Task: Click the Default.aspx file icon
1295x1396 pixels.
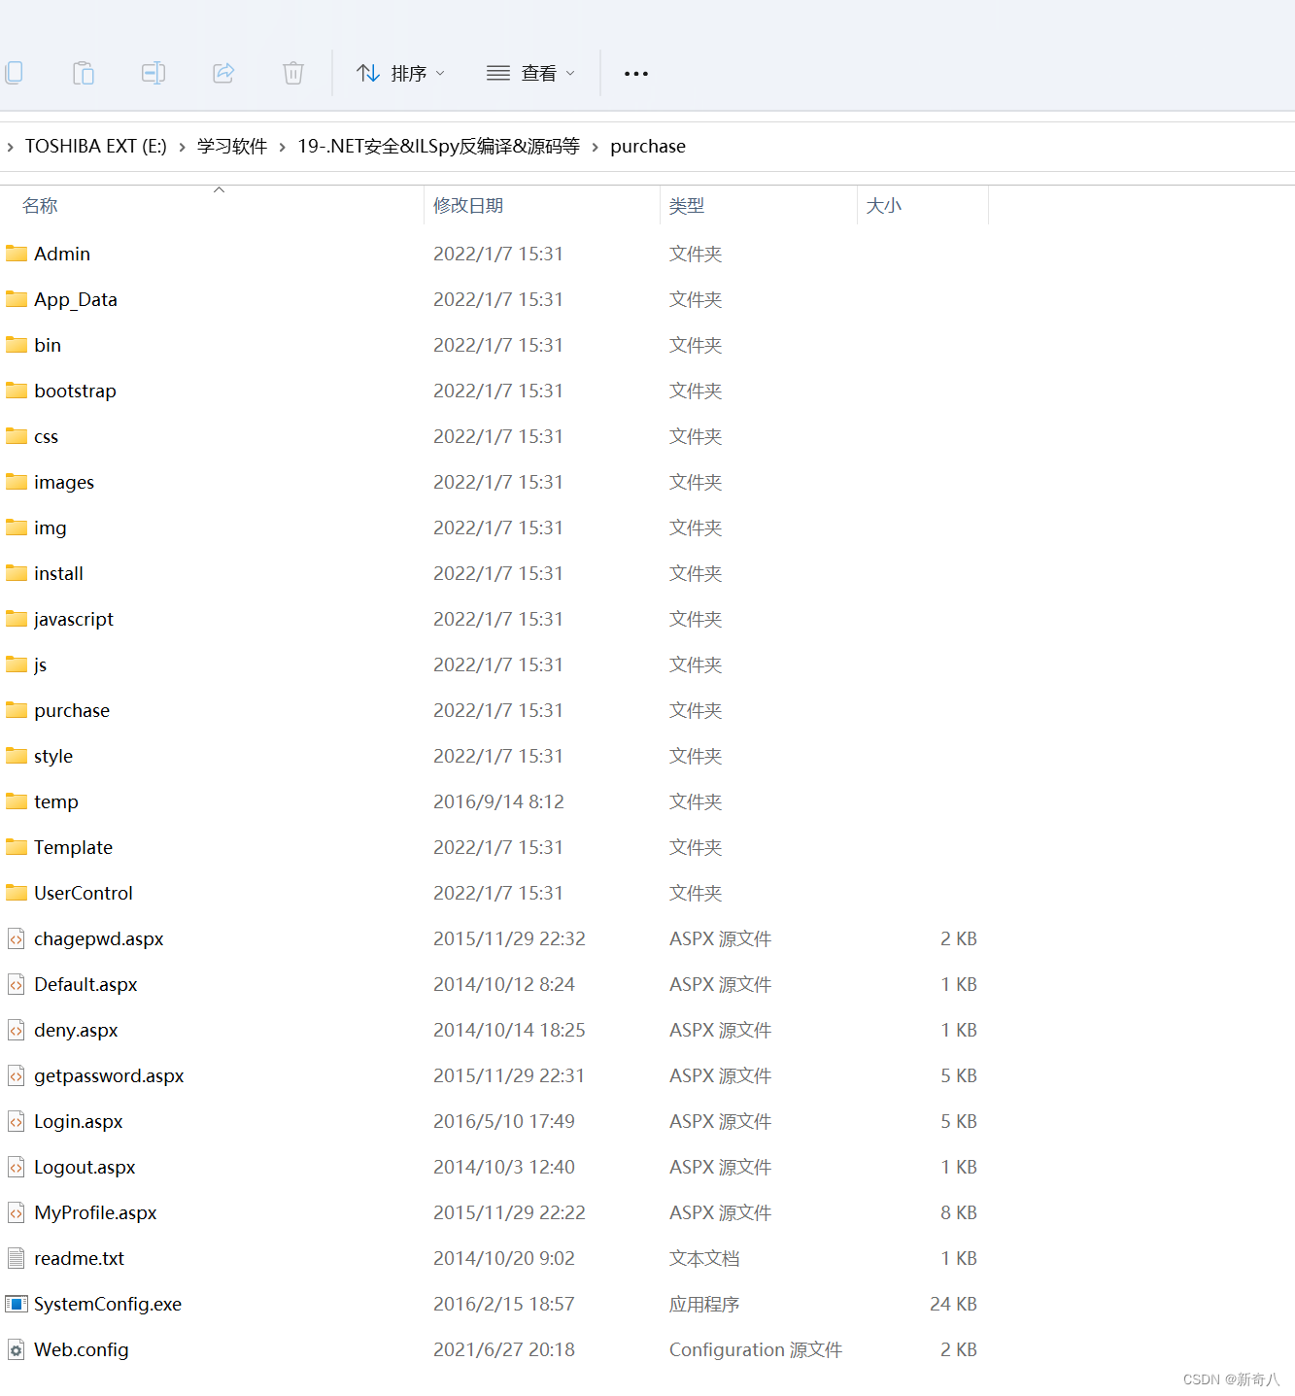Action: coord(16,984)
